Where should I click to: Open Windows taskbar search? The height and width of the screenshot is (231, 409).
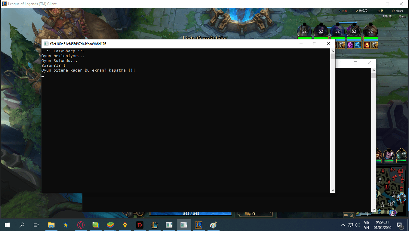coord(22,225)
